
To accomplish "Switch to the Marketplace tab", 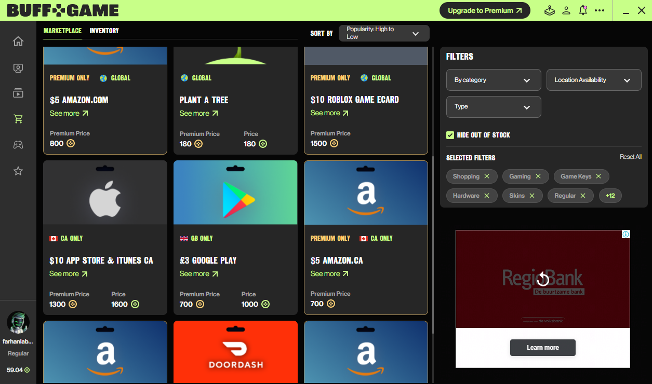I will pos(62,31).
